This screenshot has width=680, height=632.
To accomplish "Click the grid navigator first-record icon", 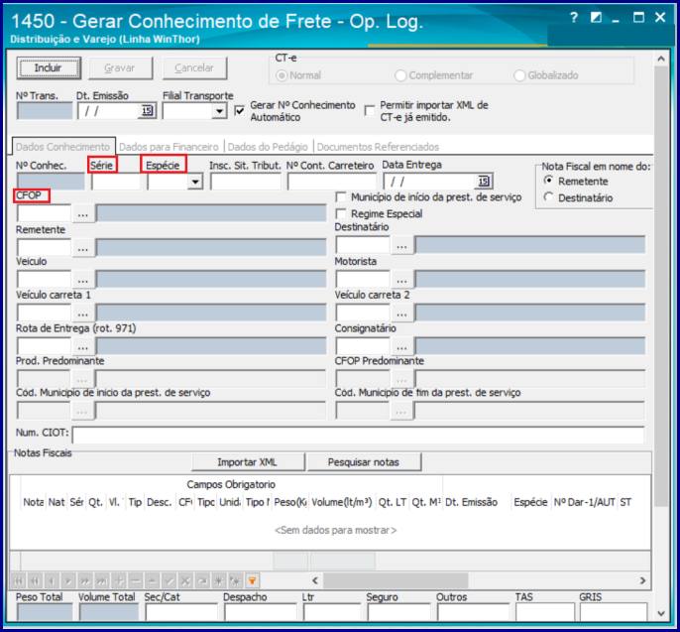I will pos(18,580).
